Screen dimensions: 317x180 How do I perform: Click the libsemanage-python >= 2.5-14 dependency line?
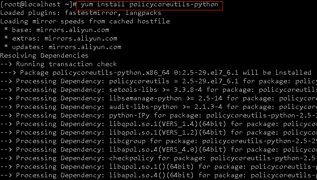pos(158,98)
